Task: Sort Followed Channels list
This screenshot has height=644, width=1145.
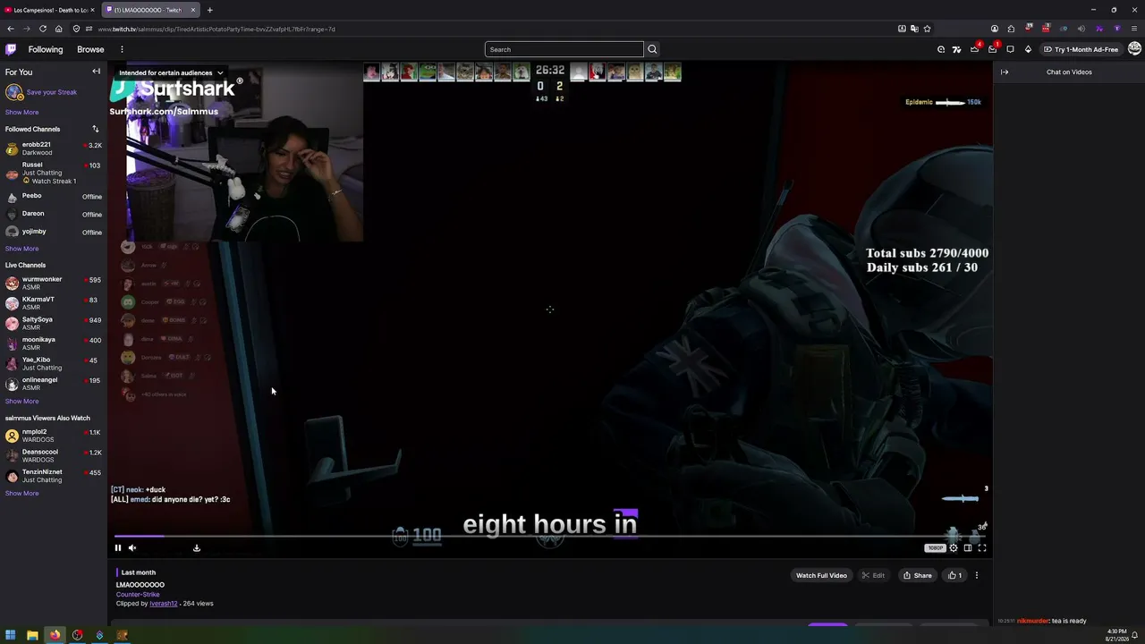Action: coord(96,129)
